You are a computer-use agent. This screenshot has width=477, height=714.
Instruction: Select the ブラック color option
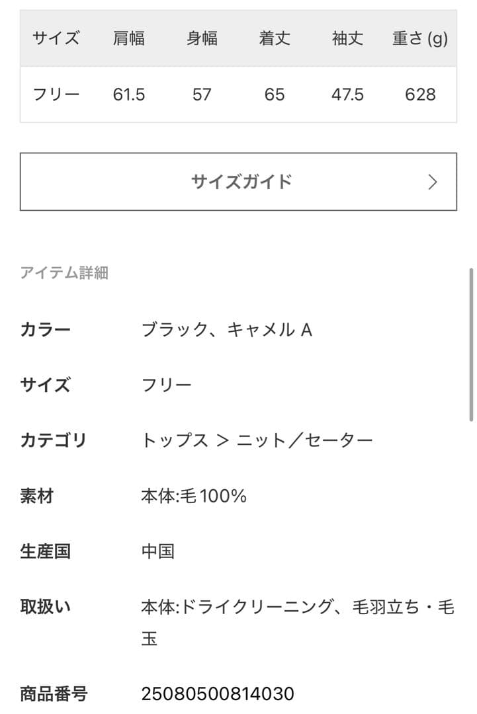[171, 329]
